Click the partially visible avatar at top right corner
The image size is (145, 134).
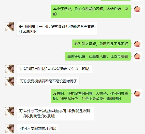tap(137, 0)
